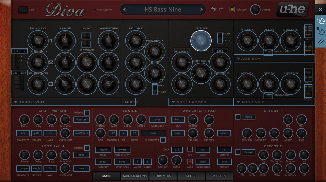This screenshot has height=182, width=326.
Task: Click the HS Bass Nine preset name
Action: click(x=163, y=10)
